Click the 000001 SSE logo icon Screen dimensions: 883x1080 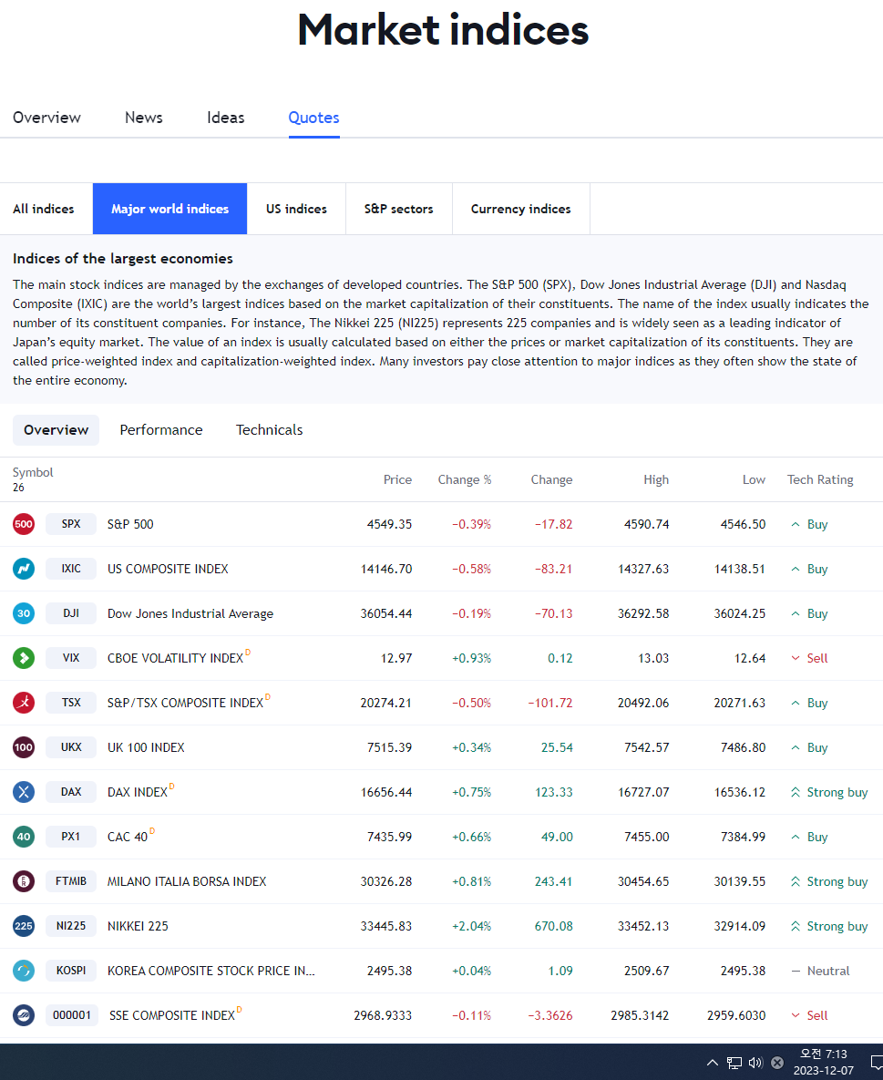click(x=24, y=1015)
